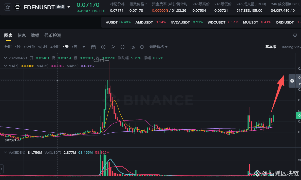This screenshot has width=301, height=180.
Task: Click the Vol(EDEN) 81.756M label
Action: [25, 153]
